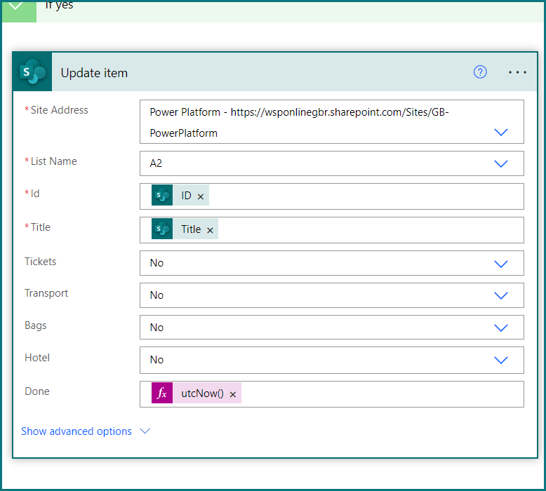Expand the Site Address dropdown

[x=500, y=133]
